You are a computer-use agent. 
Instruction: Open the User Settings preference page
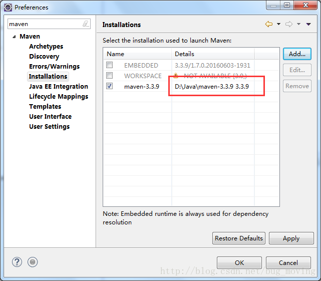(50, 127)
